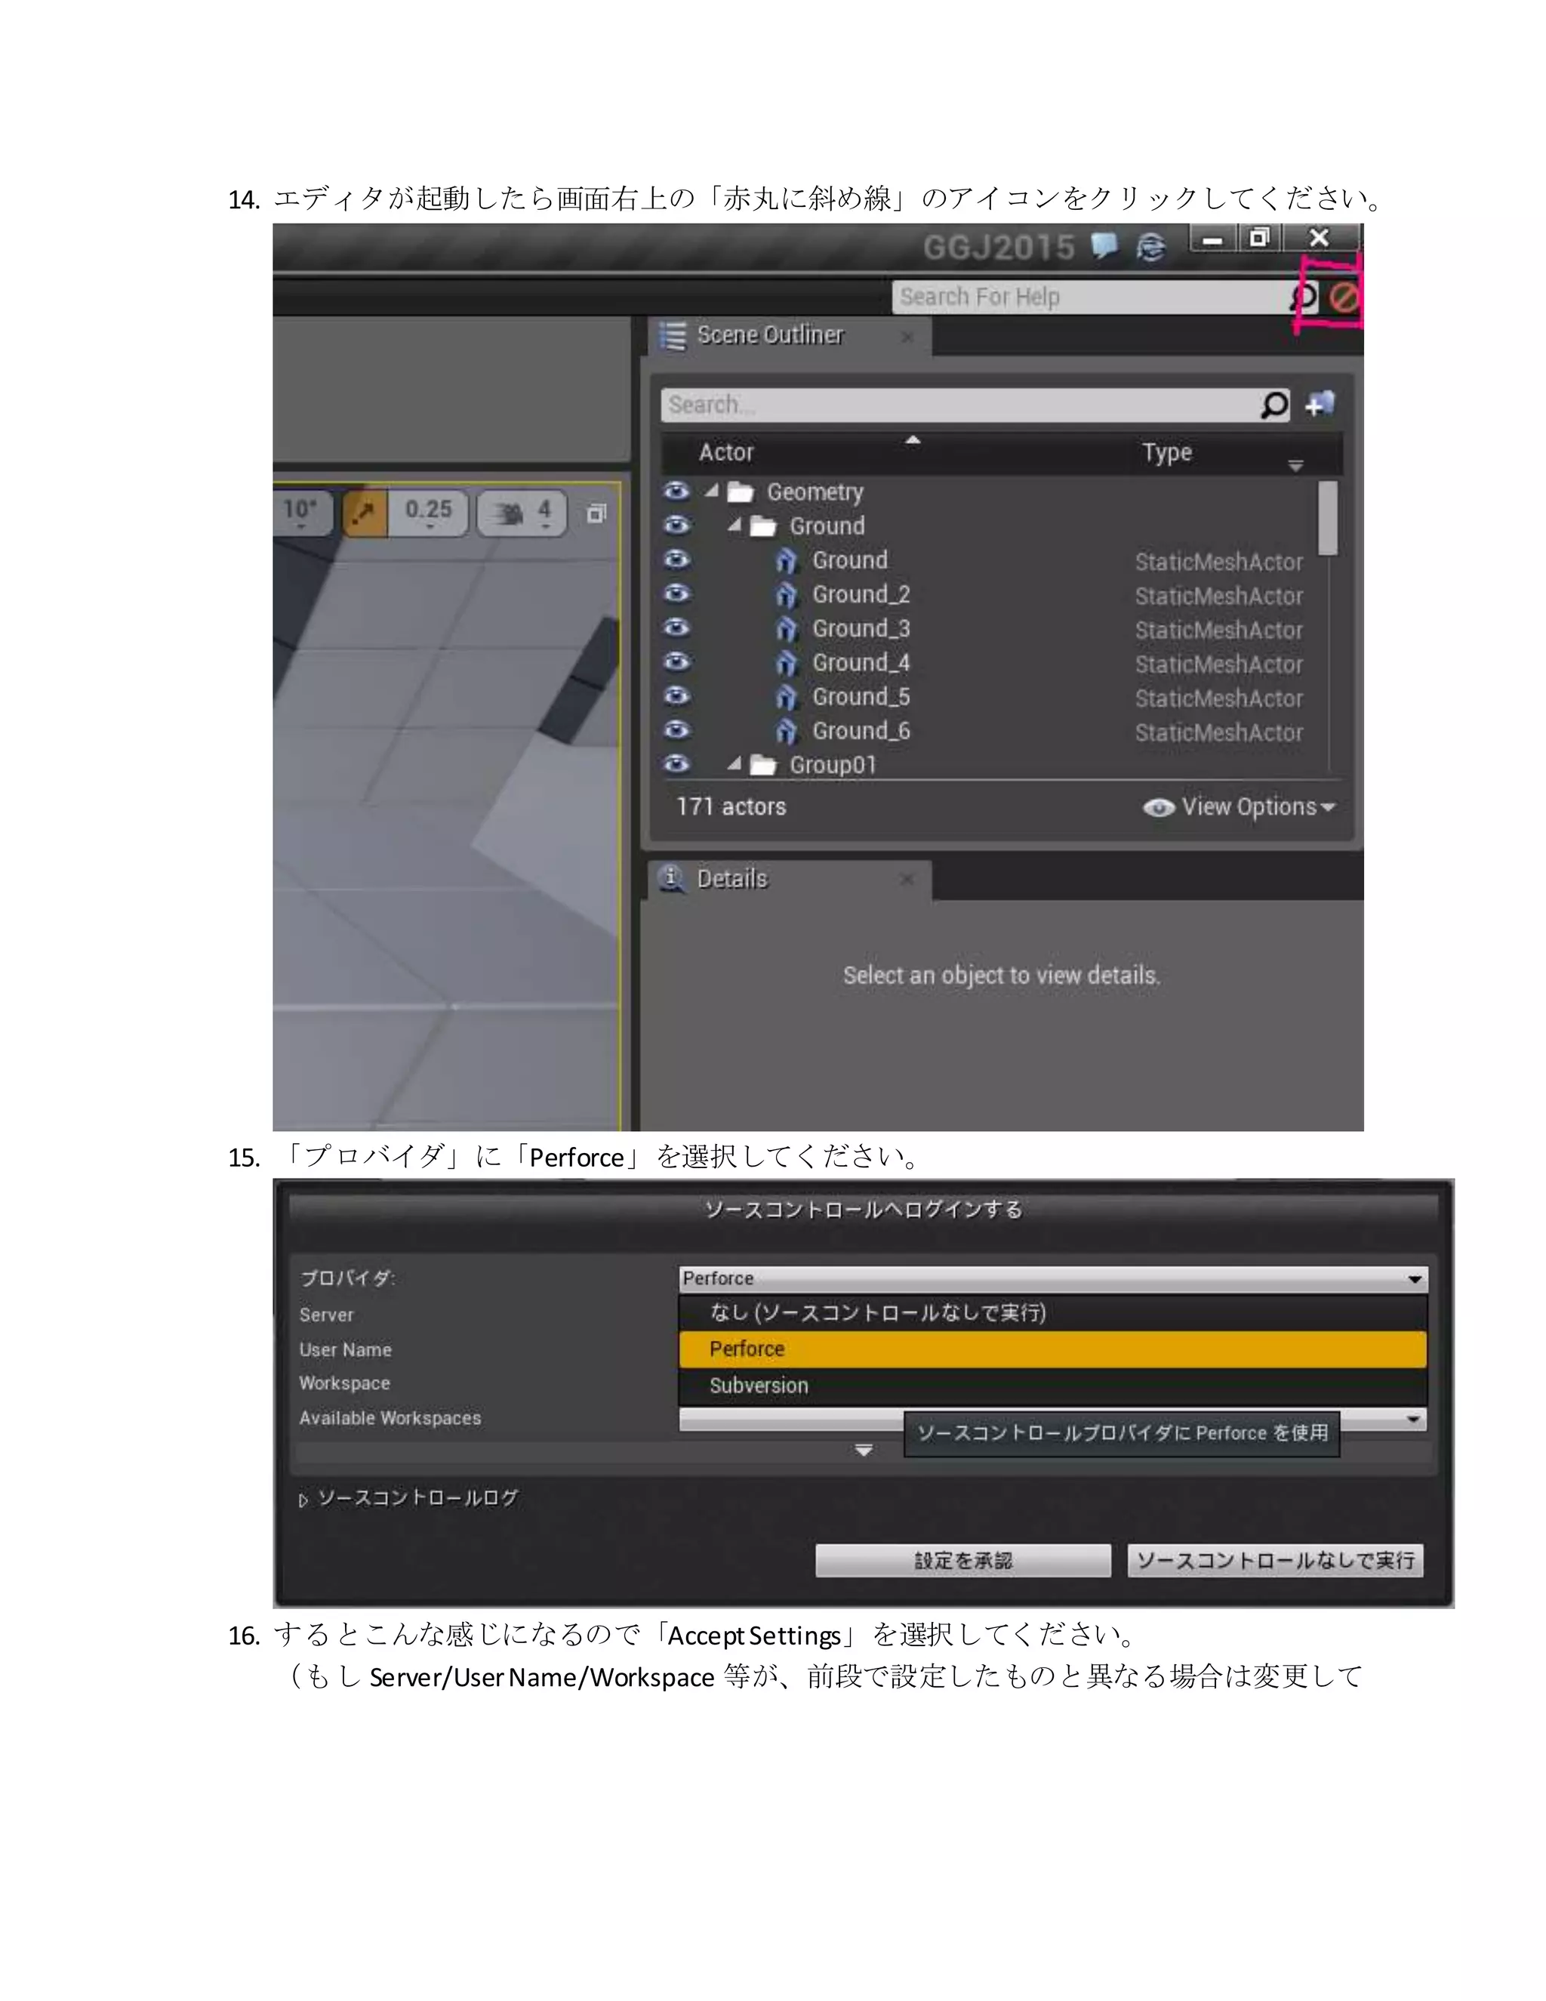Click the add-filter icon beside outliner search
1546x2001 pixels.
[1320, 404]
